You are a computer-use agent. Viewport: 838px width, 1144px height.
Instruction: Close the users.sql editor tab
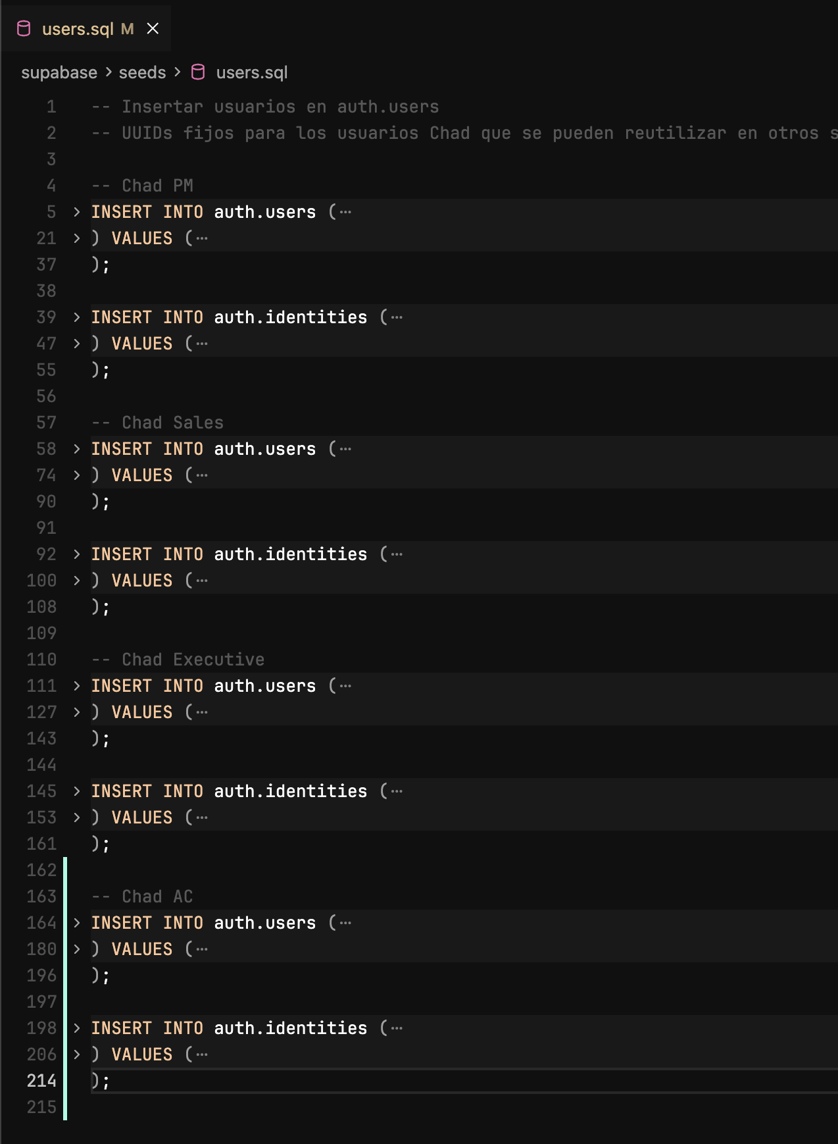pyautogui.click(x=153, y=29)
